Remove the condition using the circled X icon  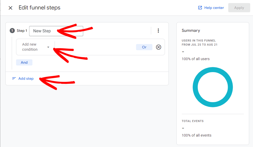pyautogui.click(x=159, y=47)
